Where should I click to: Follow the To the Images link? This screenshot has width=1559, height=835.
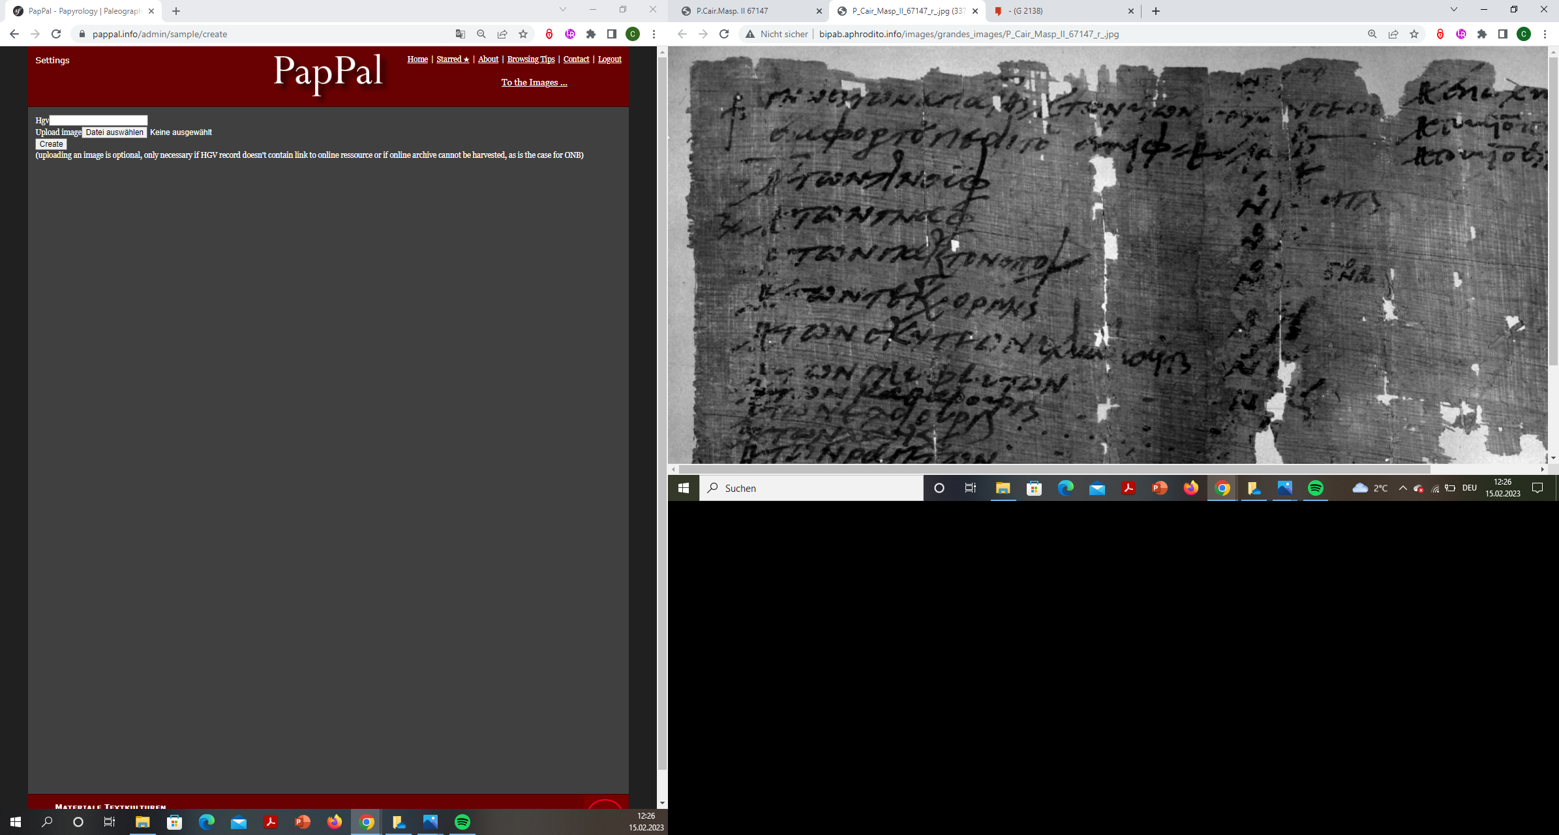(x=534, y=82)
